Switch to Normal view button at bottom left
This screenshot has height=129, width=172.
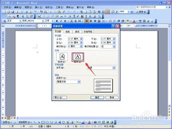[x=2, y=118]
